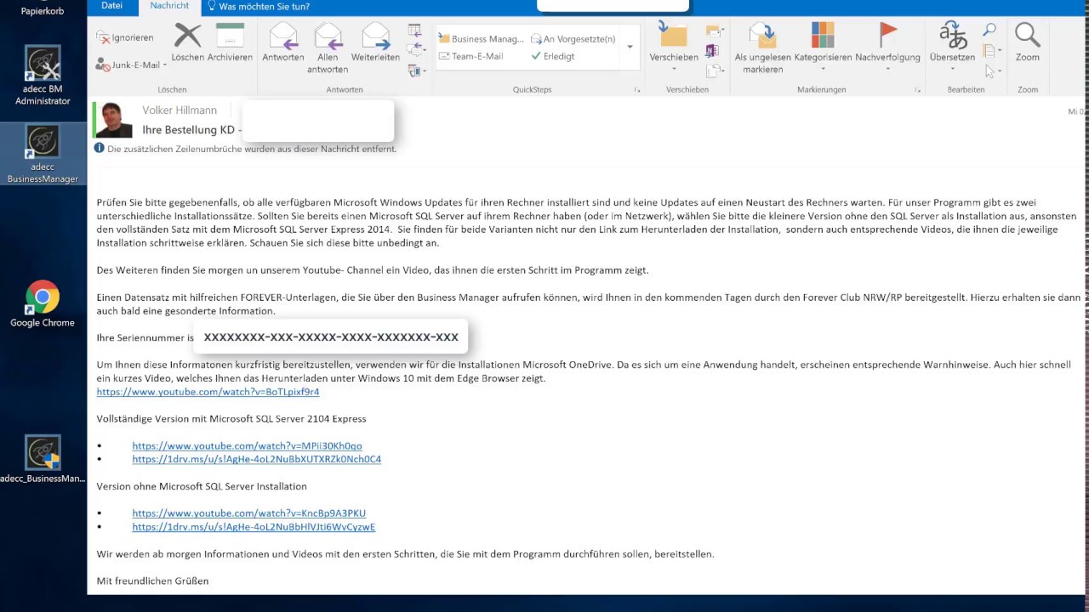Open the Junk-E-Mail dropdown
Image resolution: width=1089 pixels, height=612 pixels.
click(131, 65)
